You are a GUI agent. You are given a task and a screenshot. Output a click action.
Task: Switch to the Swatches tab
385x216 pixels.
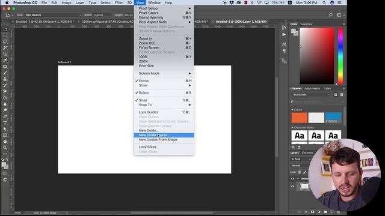tap(306, 24)
